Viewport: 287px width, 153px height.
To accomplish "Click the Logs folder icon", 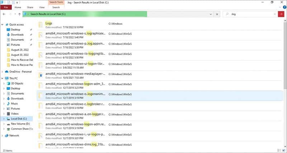I will tap(41, 25).
